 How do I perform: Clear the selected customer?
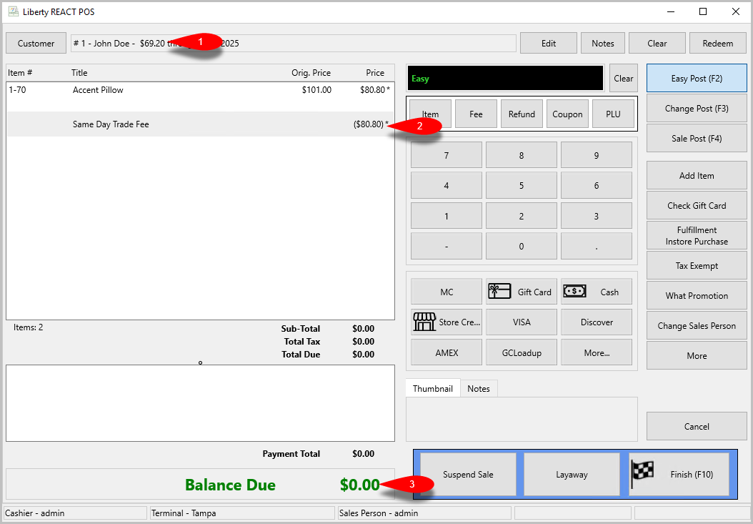click(657, 44)
